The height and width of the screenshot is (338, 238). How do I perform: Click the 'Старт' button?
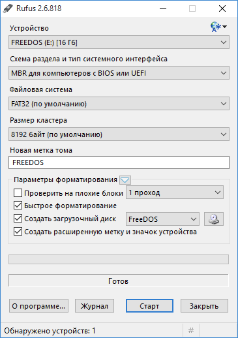tap(149, 306)
